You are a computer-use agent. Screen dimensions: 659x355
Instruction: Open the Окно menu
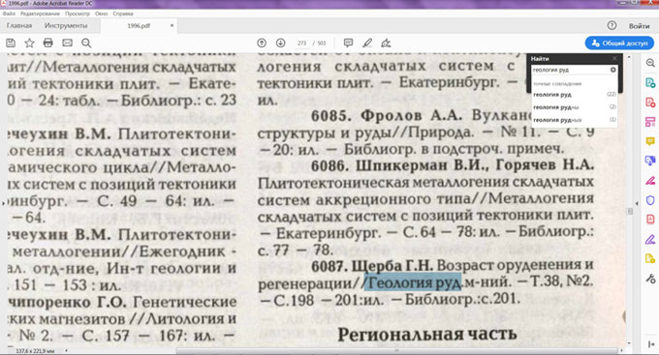[102, 14]
